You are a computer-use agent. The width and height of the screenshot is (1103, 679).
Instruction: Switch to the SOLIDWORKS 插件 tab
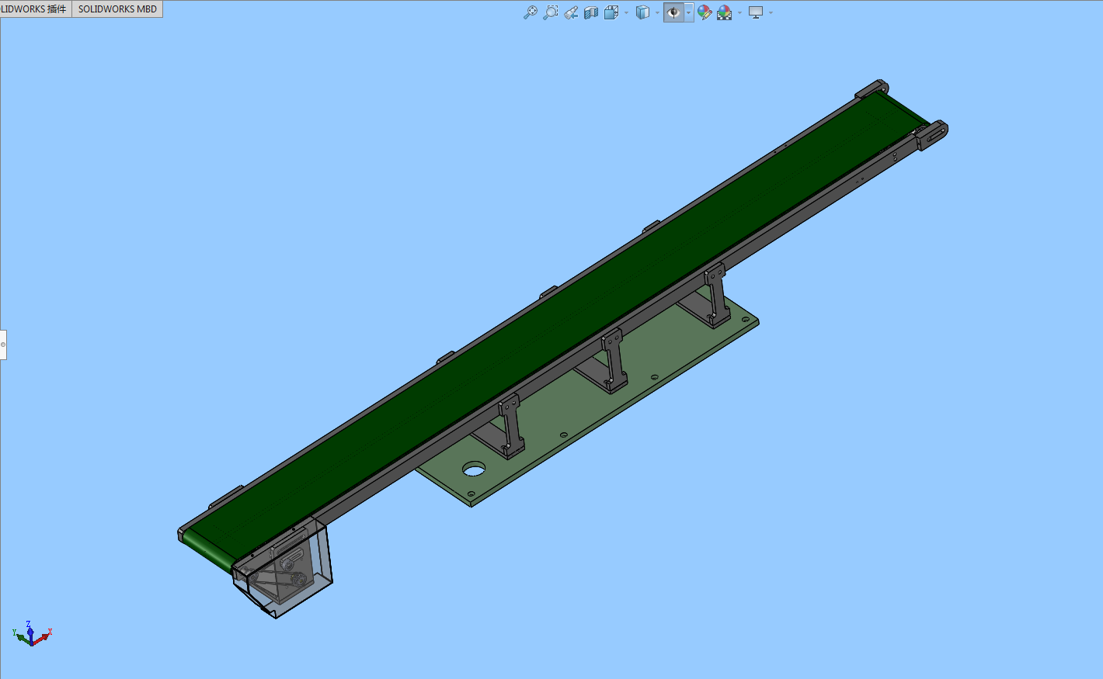pos(36,9)
